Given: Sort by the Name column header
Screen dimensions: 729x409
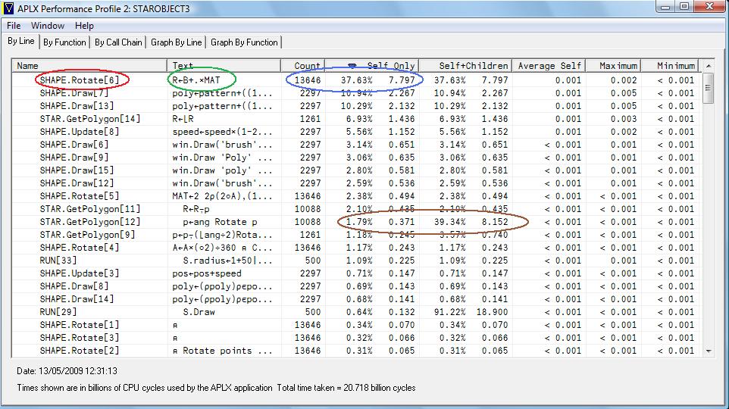Looking at the screenshot, I should point(89,66).
